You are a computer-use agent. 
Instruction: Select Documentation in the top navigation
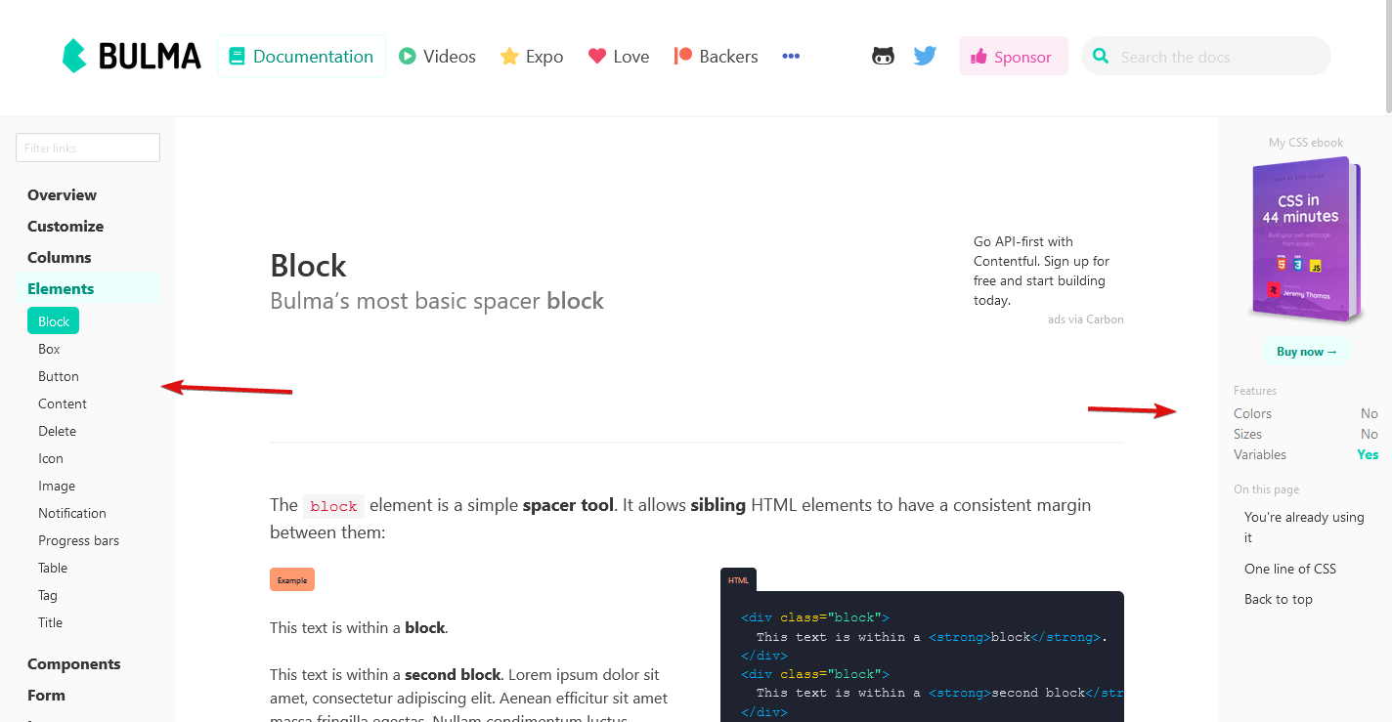301,56
